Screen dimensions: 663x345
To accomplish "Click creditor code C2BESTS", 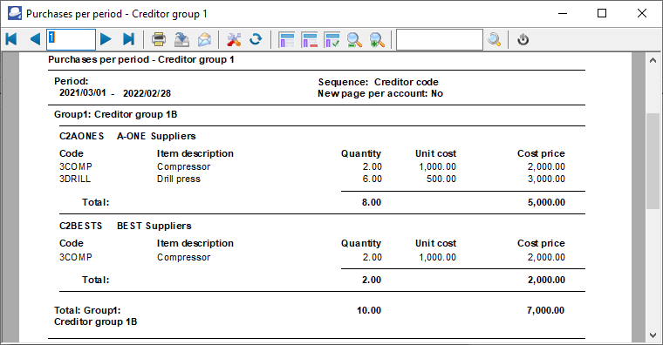I will click(81, 226).
